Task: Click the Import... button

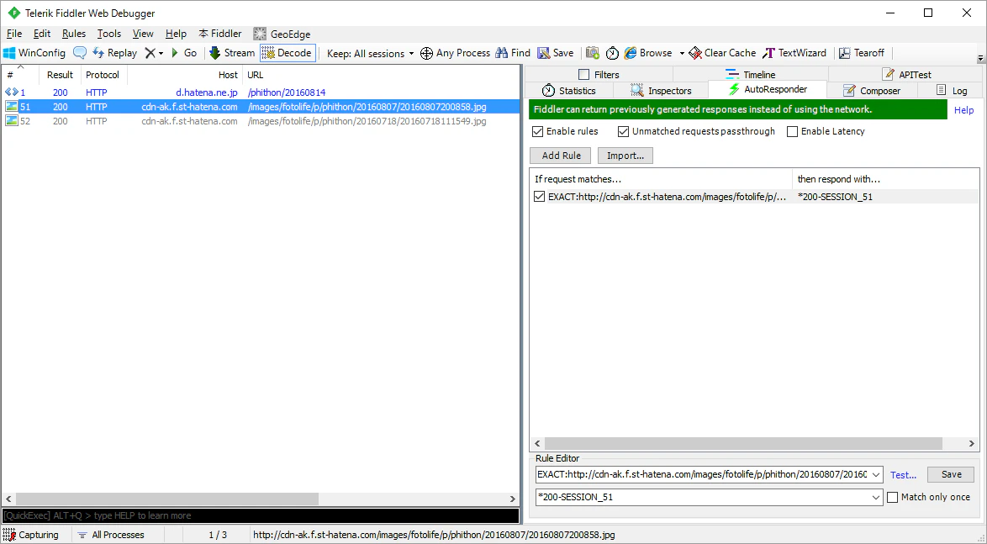Action: (x=625, y=156)
